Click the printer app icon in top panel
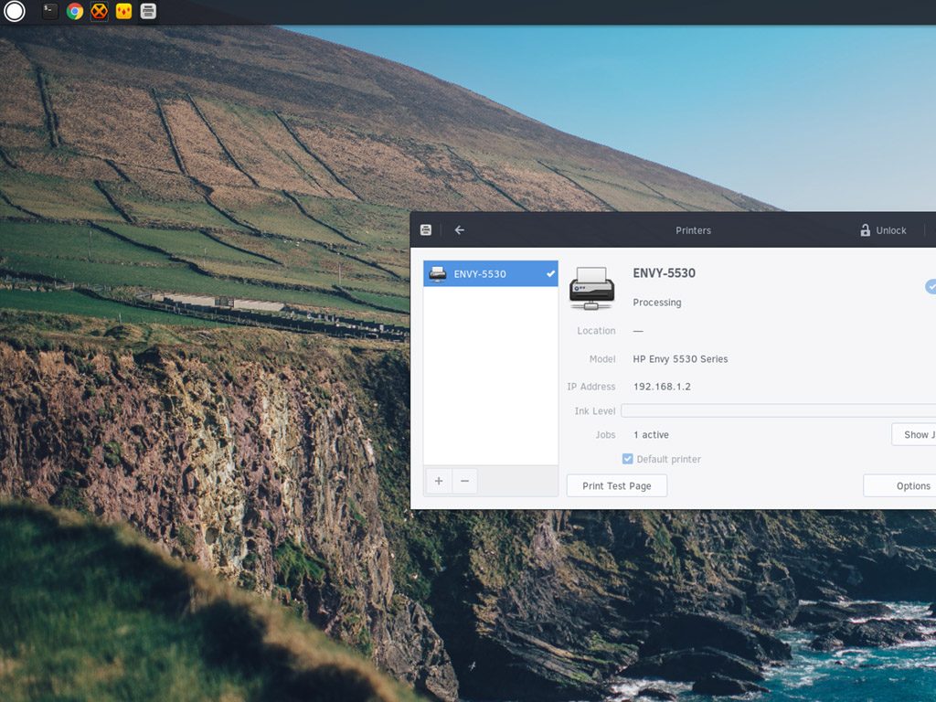This screenshot has width=936, height=702. point(148,12)
